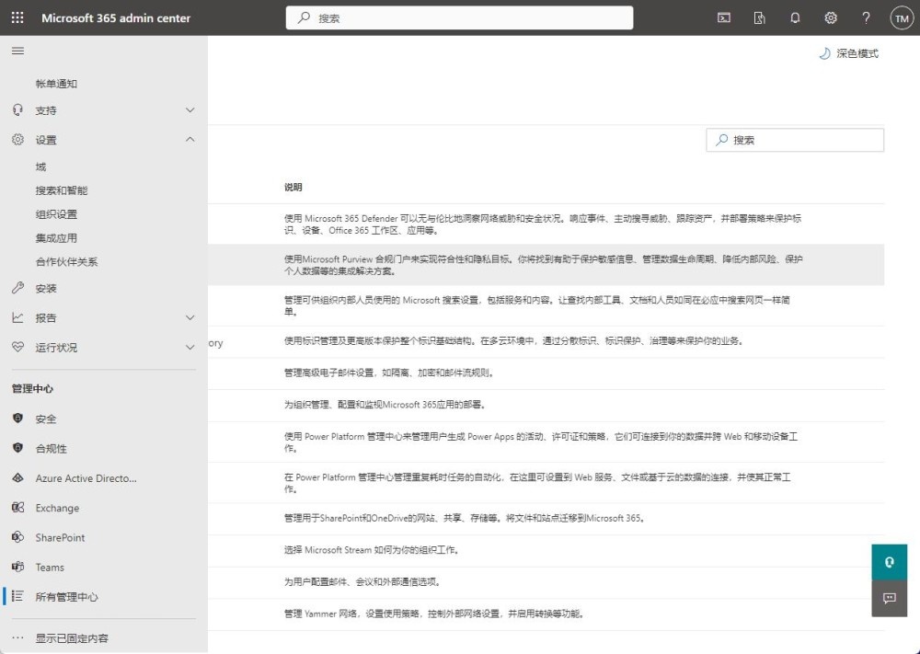920x654 pixels.
Task: Open Teams admin center link
Action: pyautogui.click(x=50, y=568)
